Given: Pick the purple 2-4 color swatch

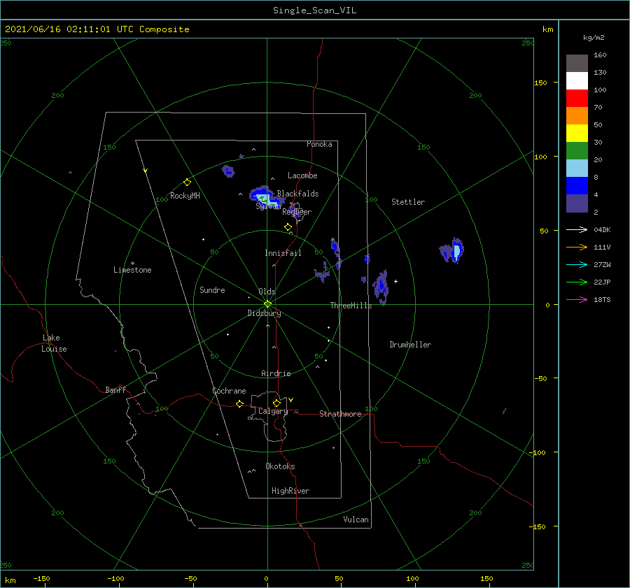Looking at the screenshot, I should 577,203.
